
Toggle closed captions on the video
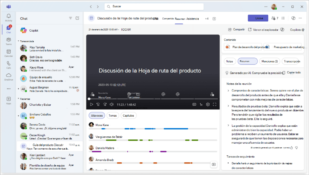(194, 105)
